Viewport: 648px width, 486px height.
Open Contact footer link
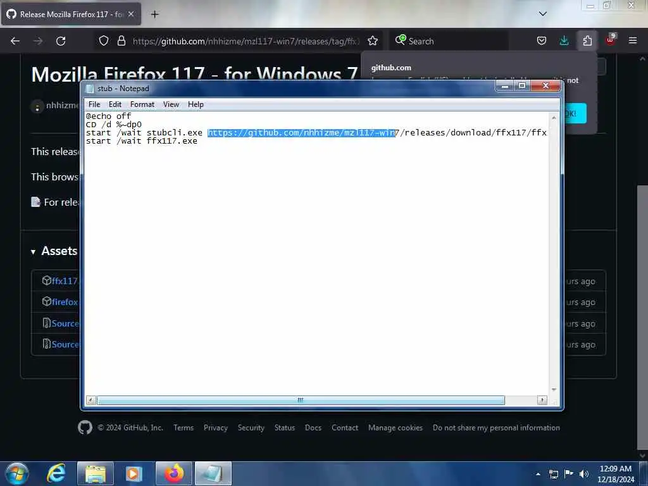tap(345, 427)
